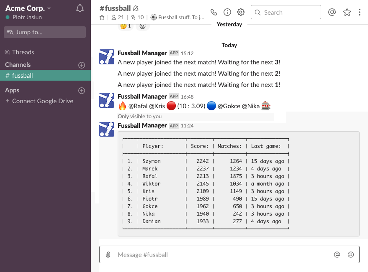Show channel details with the info icon
368x272 pixels.
coord(227,12)
